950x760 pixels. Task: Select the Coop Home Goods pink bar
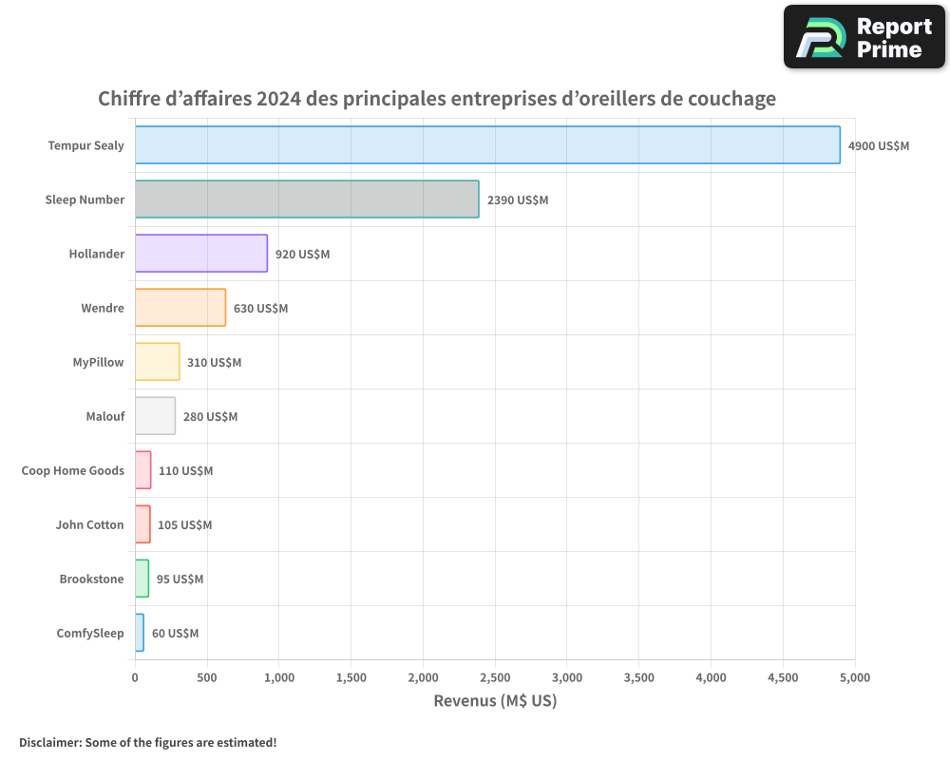[142, 470]
